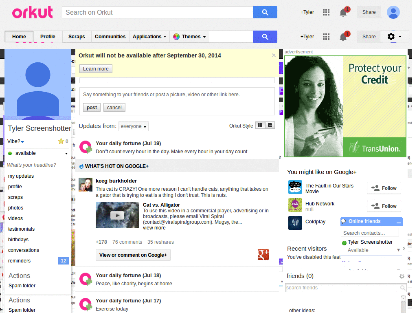Screen dimensions: 417x313
Task: Click the Learn more button
Action: [96, 68]
